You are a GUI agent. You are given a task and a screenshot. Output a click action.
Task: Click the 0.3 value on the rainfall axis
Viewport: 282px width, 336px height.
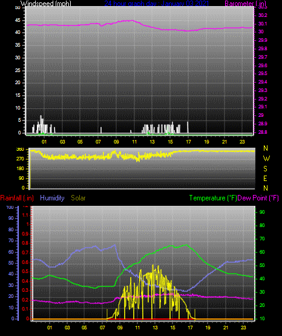click(x=25, y=290)
